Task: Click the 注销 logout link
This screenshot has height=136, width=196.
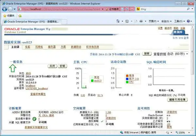Action: (x=183, y=28)
